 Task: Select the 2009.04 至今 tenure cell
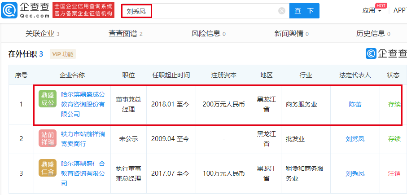coord(170,139)
